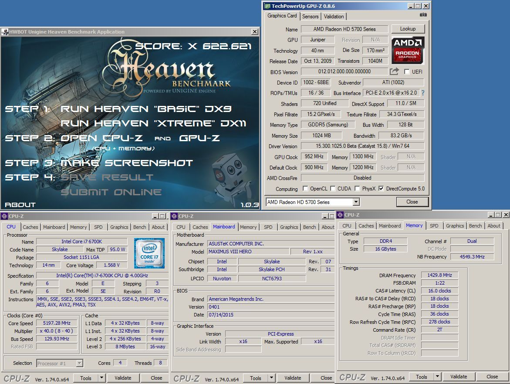Click the AMD Radeon Graphics logo
The width and height of the screenshot is (510, 384).
coord(408,51)
